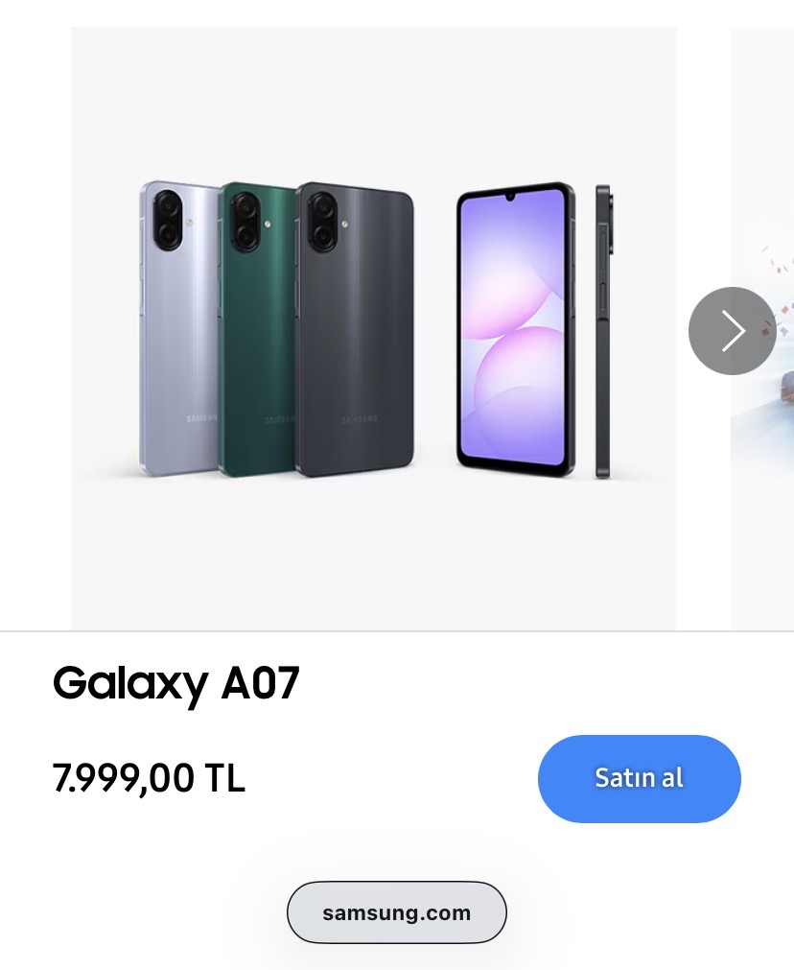Click the front-facing phone with purple wallpaper
The height and width of the screenshot is (970, 794).
pyautogui.click(x=516, y=329)
